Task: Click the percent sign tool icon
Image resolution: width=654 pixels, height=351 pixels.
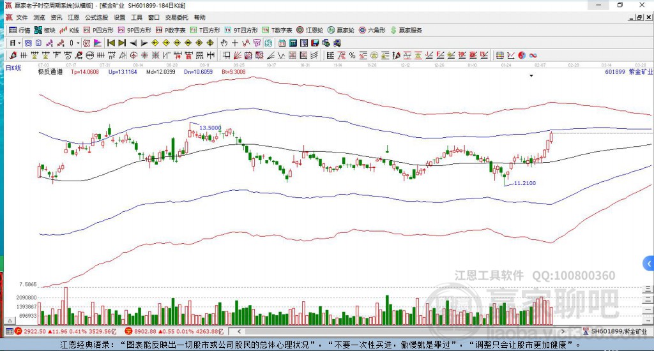Action: coord(353,56)
